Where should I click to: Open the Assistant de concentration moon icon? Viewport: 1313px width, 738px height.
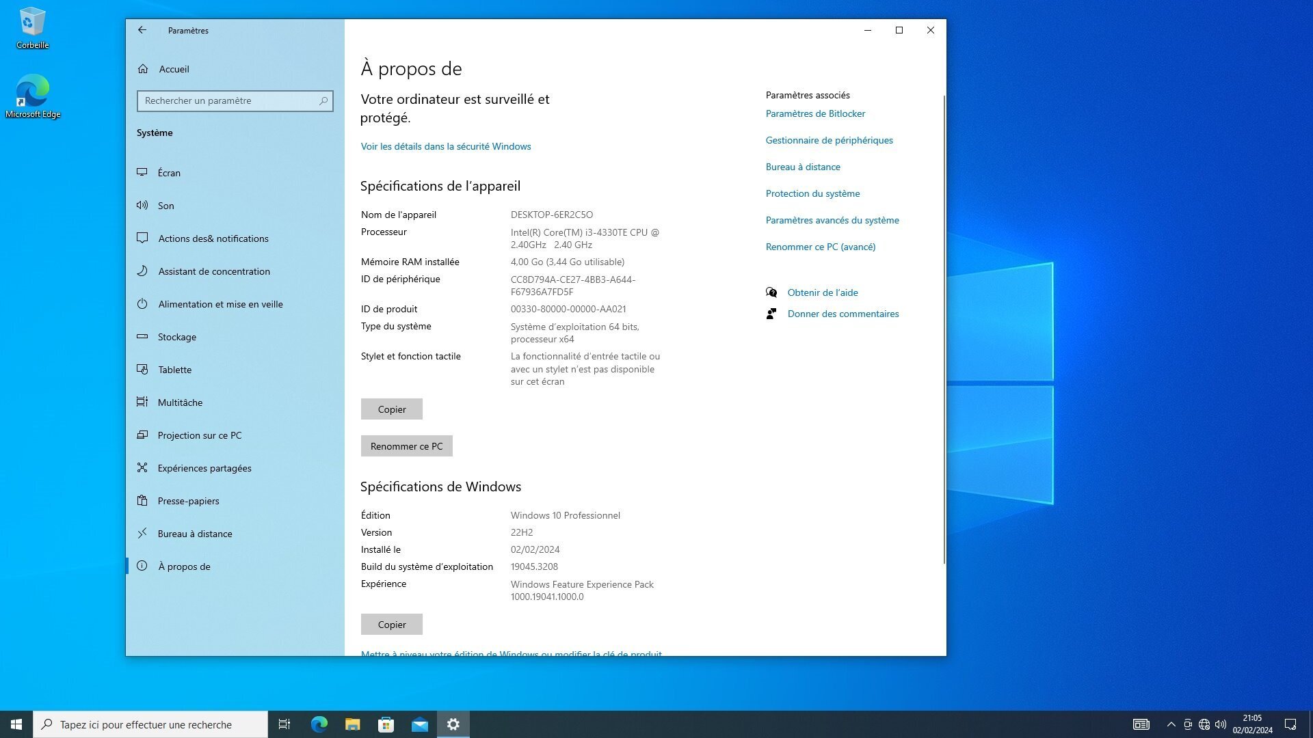[142, 271]
